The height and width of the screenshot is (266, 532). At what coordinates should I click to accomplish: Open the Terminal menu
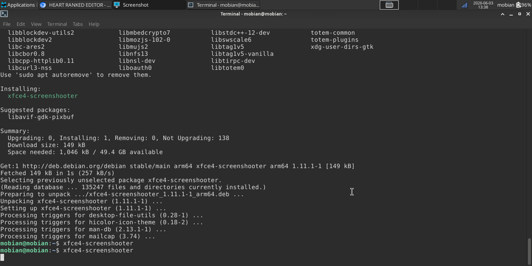tap(57, 24)
